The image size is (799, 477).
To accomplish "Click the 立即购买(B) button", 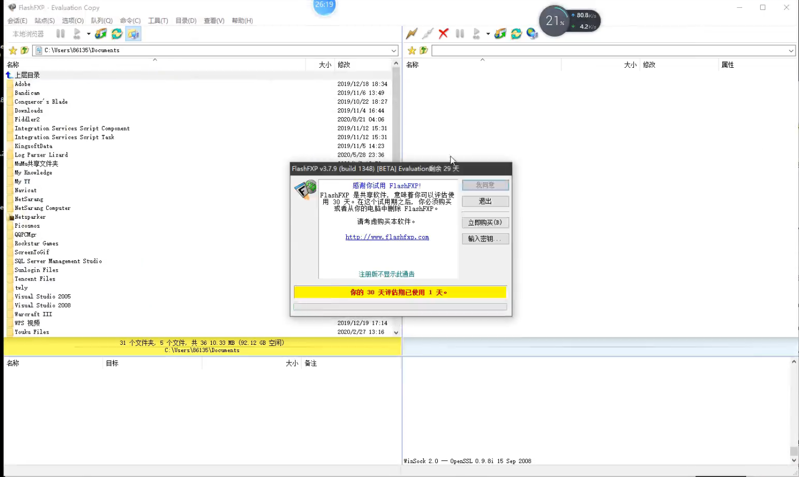I will coord(485,222).
